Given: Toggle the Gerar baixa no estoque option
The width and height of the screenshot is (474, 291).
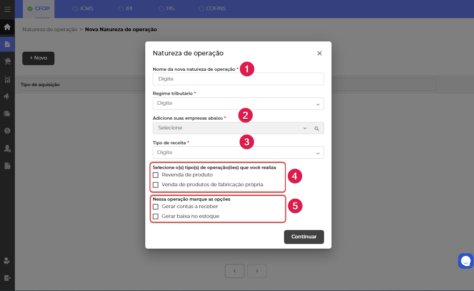Looking at the screenshot, I should pyautogui.click(x=156, y=217).
